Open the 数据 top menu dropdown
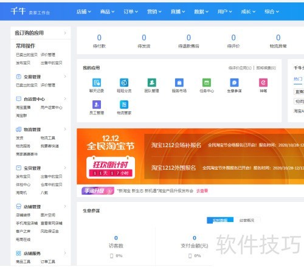This screenshot has height=267, width=304. [x=201, y=12]
